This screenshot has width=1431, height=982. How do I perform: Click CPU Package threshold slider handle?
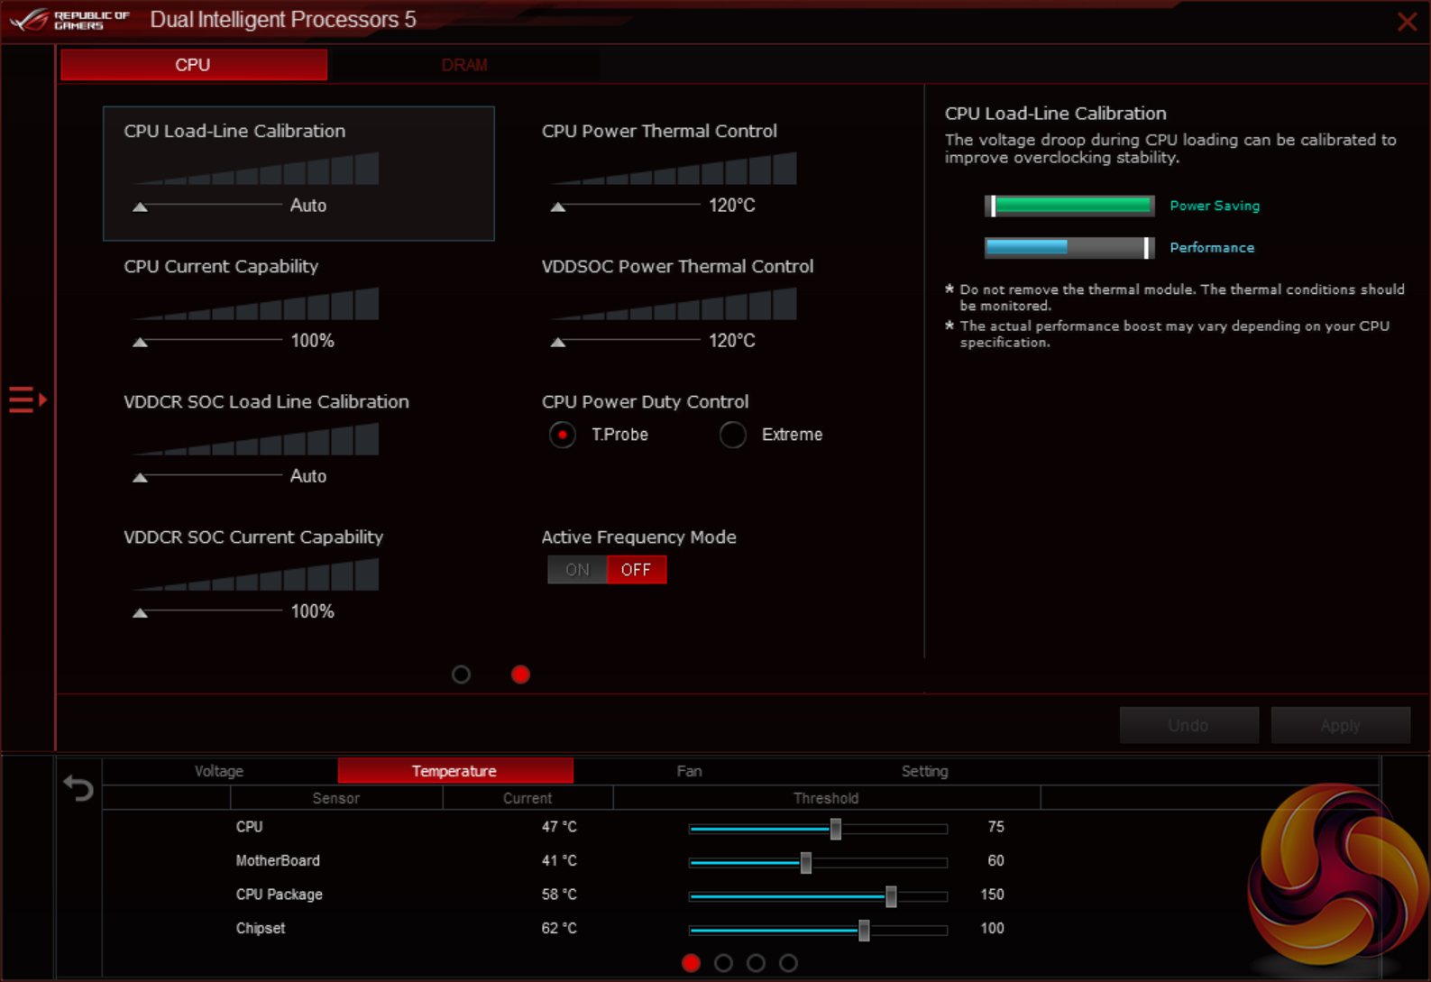click(x=891, y=896)
